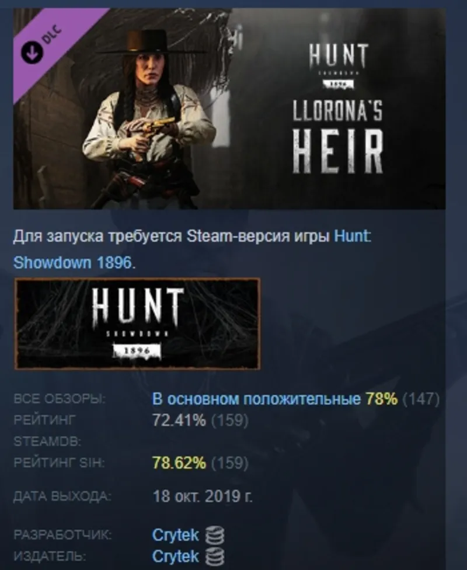Click the stack icon beside developer Crytek
This screenshot has height=570, width=467.
coord(214,535)
